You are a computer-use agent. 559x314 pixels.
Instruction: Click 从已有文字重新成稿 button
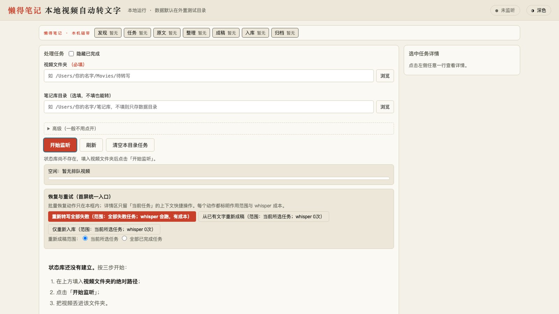tap(263, 217)
